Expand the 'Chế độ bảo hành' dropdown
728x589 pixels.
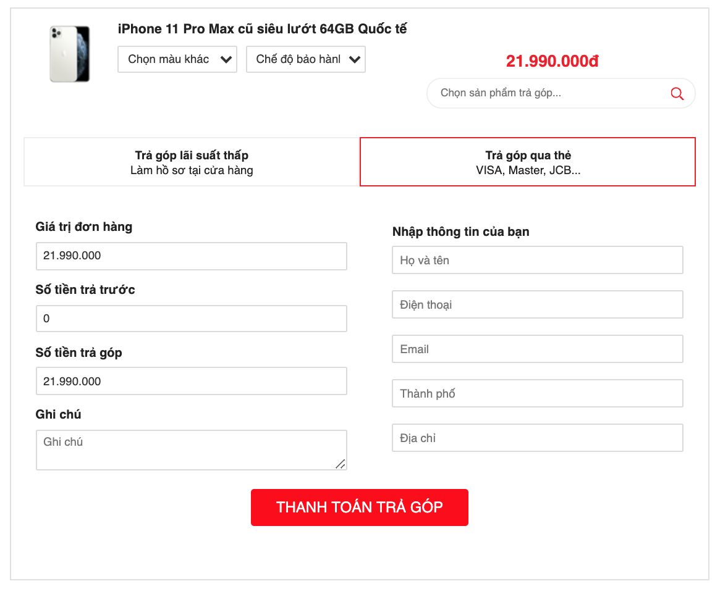305,59
